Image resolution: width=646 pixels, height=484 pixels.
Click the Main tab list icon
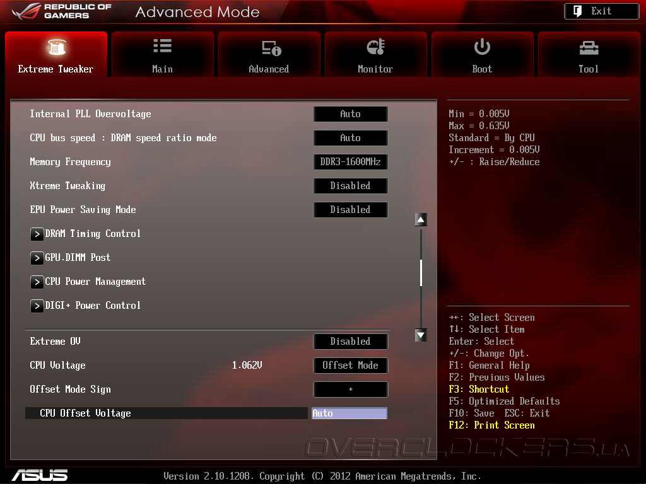click(x=162, y=45)
